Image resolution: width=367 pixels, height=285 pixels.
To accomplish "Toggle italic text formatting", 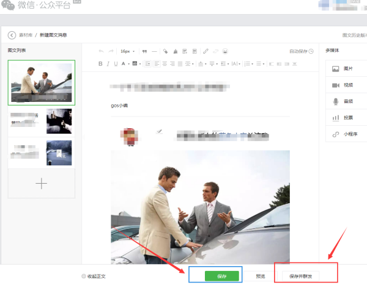I will (108, 63).
